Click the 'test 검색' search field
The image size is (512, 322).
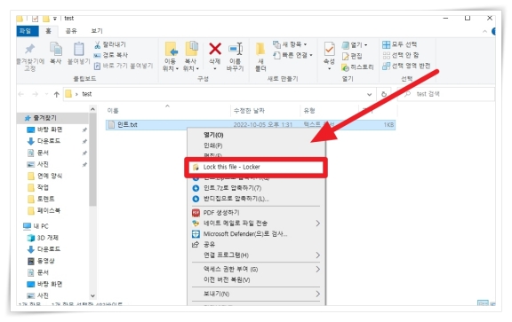click(x=446, y=94)
